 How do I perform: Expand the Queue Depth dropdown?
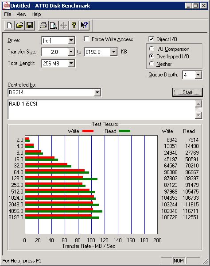click(x=198, y=75)
